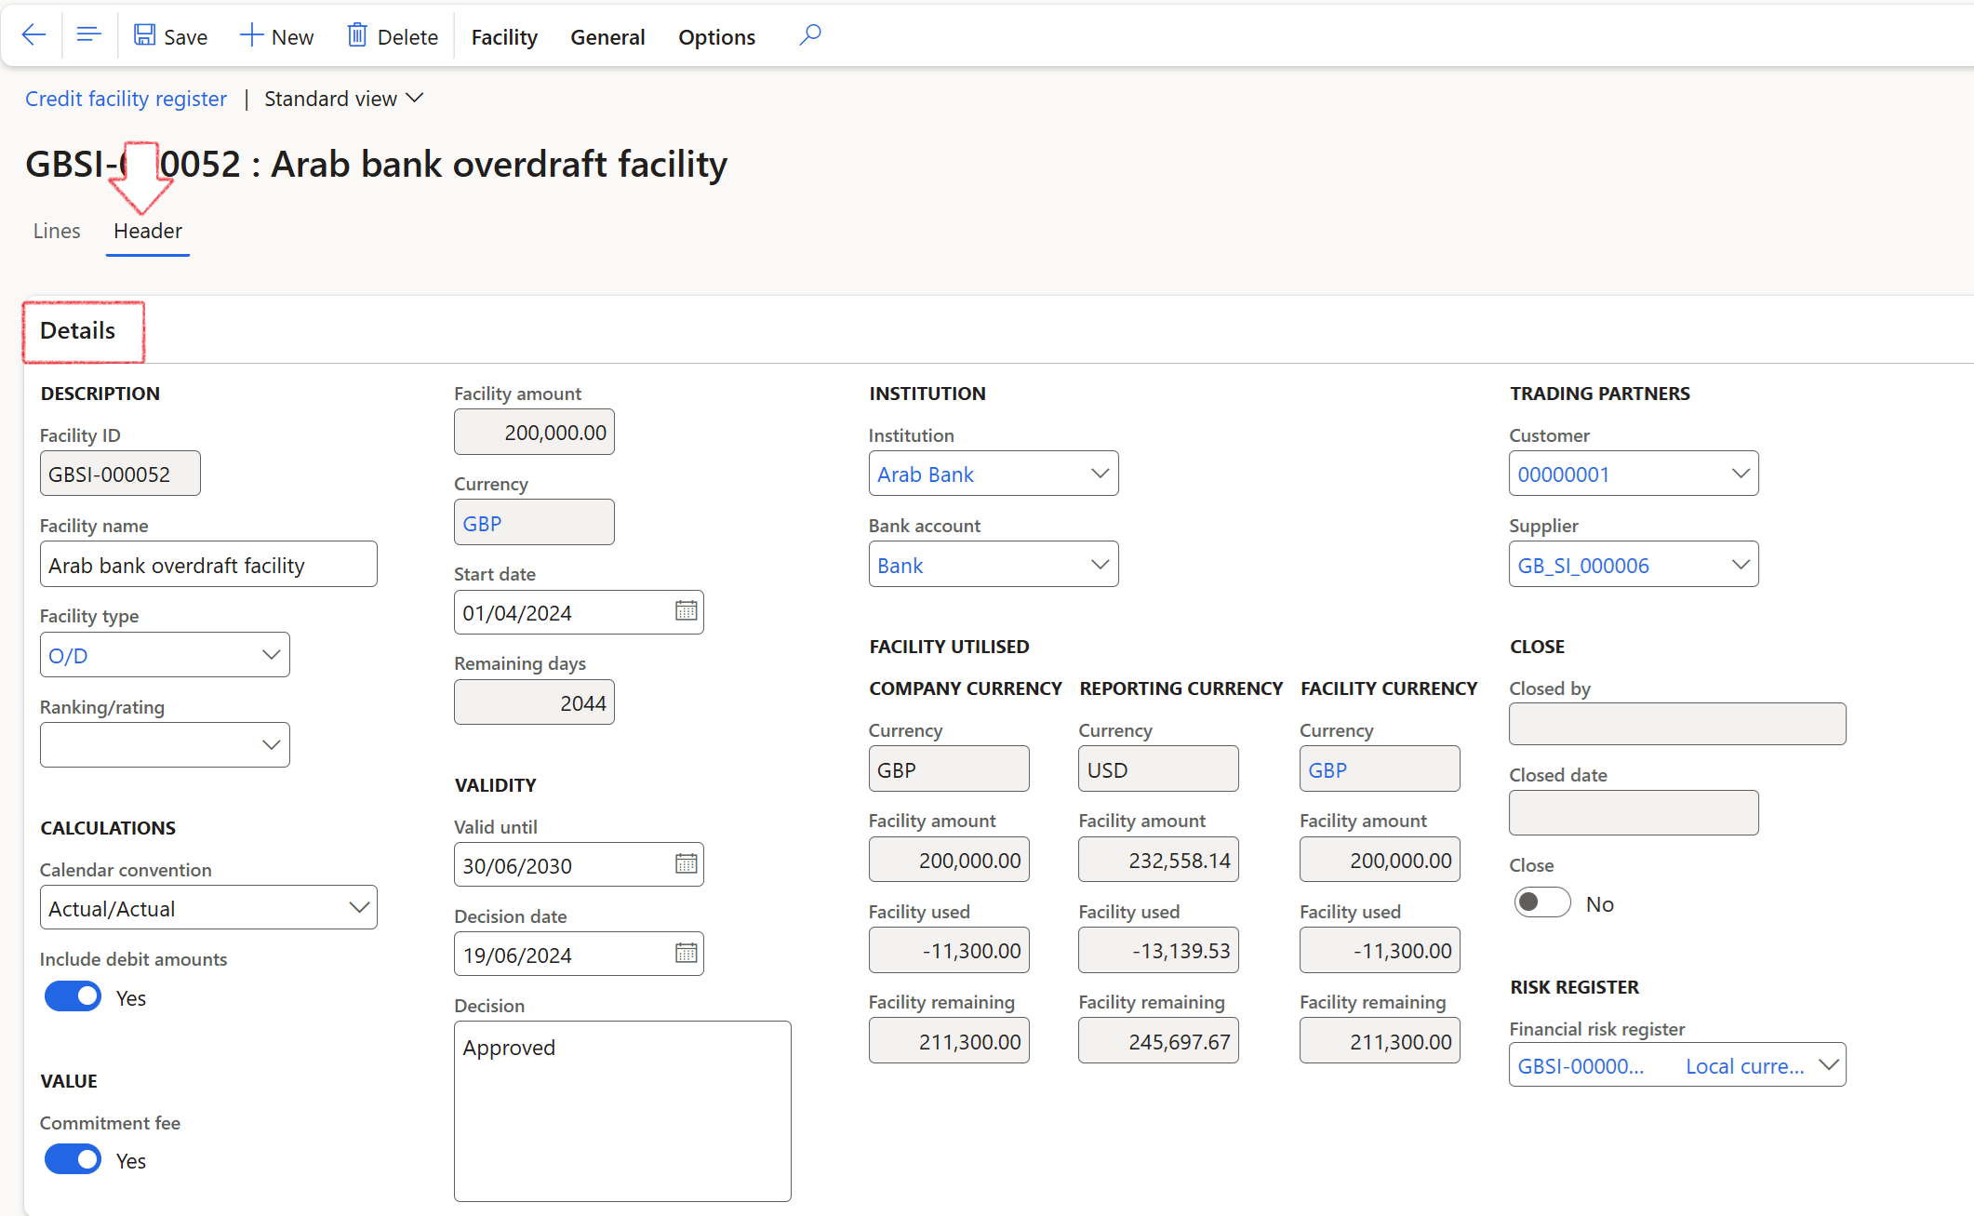This screenshot has height=1216, width=1974.
Task: Select the Header tab
Action: coord(148,231)
